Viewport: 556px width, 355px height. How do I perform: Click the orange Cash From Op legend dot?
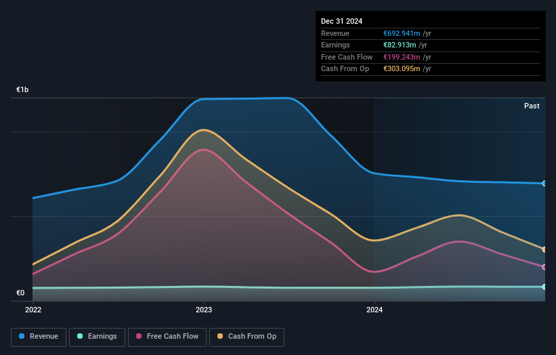(x=220, y=336)
